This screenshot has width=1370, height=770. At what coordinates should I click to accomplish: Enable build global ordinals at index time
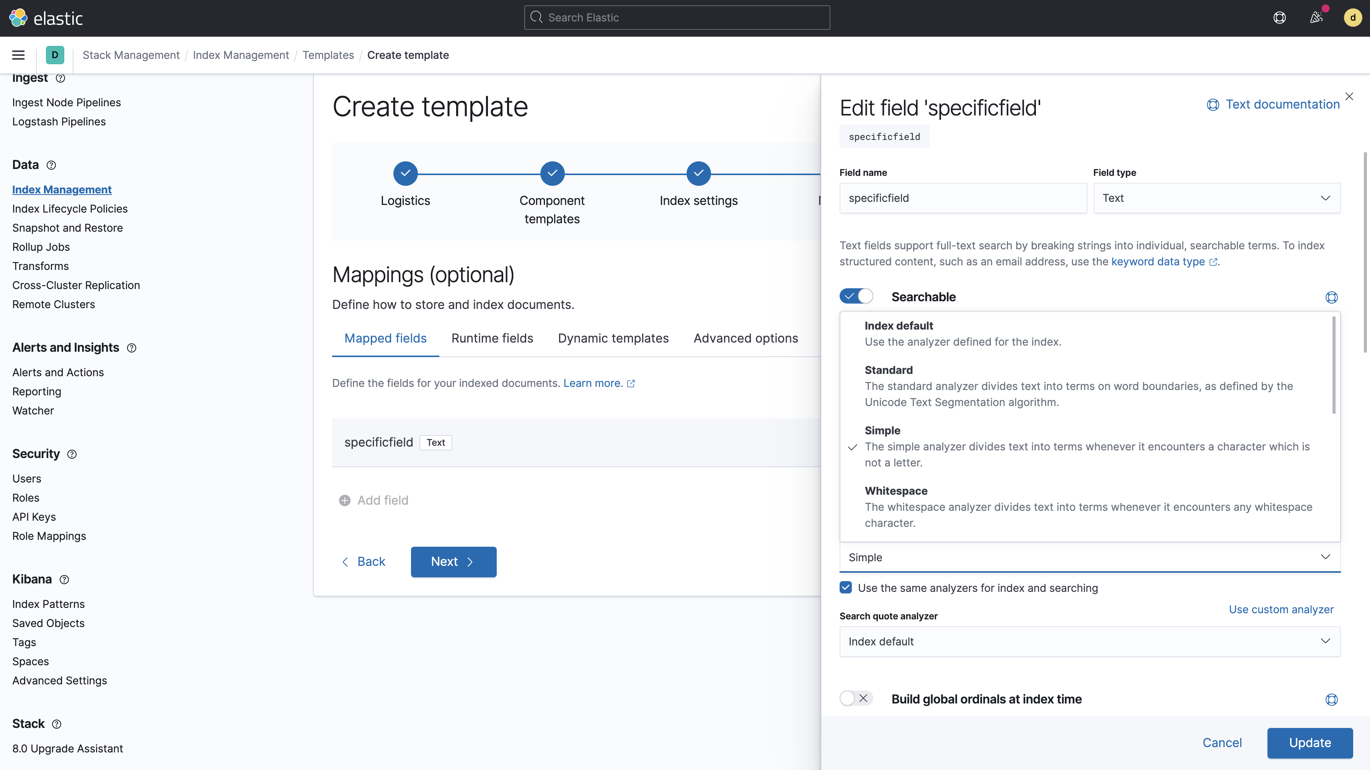[x=856, y=698]
